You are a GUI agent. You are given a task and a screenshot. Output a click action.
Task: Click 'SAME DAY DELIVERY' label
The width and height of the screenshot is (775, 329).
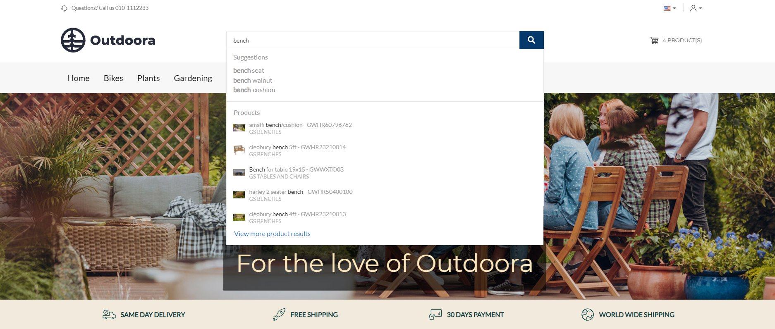(x=153, y=315)
